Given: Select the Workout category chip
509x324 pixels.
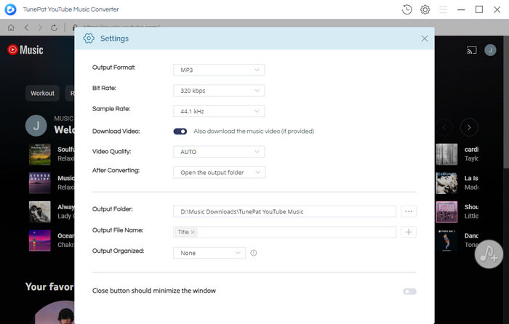Looking at the screenshot, I should click(x=42, y=94).
